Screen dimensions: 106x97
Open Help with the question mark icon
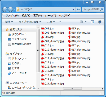click(x=100, y=22)
